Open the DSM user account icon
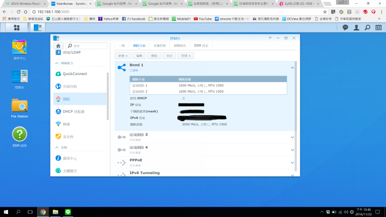The width and height of the screenshot is (386, 217). click(x=356, y=27)
